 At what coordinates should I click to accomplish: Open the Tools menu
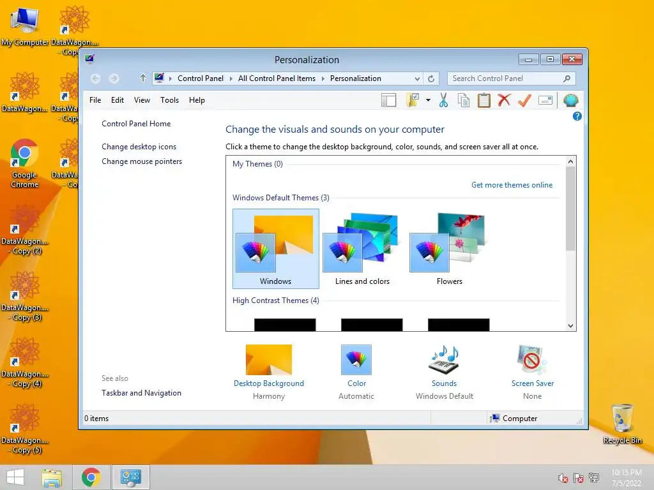169,100
